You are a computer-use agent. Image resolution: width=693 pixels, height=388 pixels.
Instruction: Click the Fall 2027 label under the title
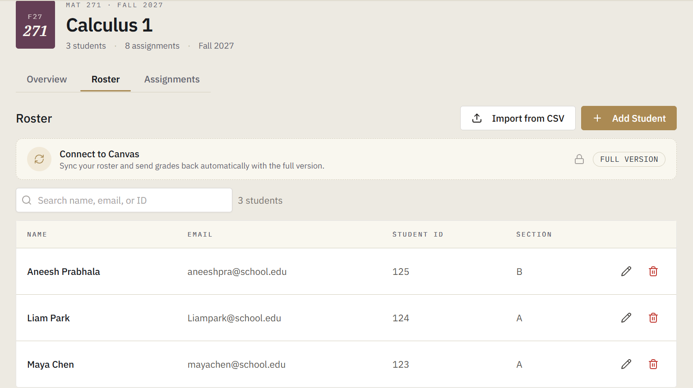216,46
